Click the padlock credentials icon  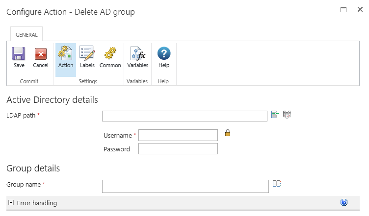pos(228,133)
